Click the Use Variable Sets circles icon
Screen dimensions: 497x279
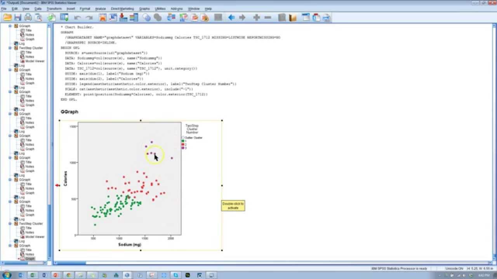tap(147, 17)
